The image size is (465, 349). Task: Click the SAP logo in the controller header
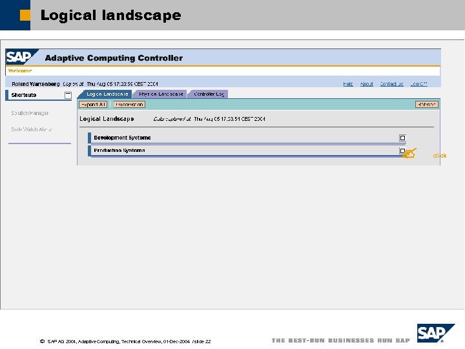coord(22,57)
